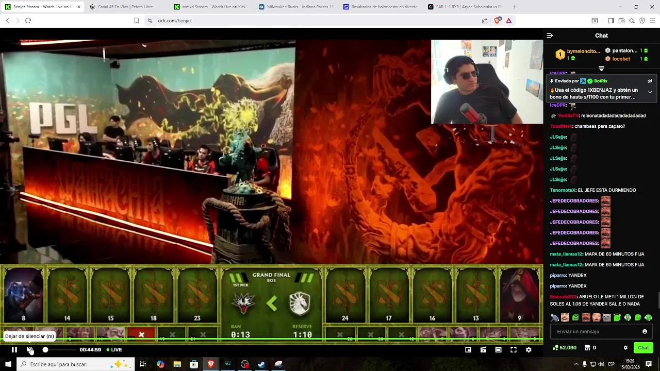Screen dimensions: 660x371
Task: Collapse the chat panel icon
Action: click(x=550, y=36)
